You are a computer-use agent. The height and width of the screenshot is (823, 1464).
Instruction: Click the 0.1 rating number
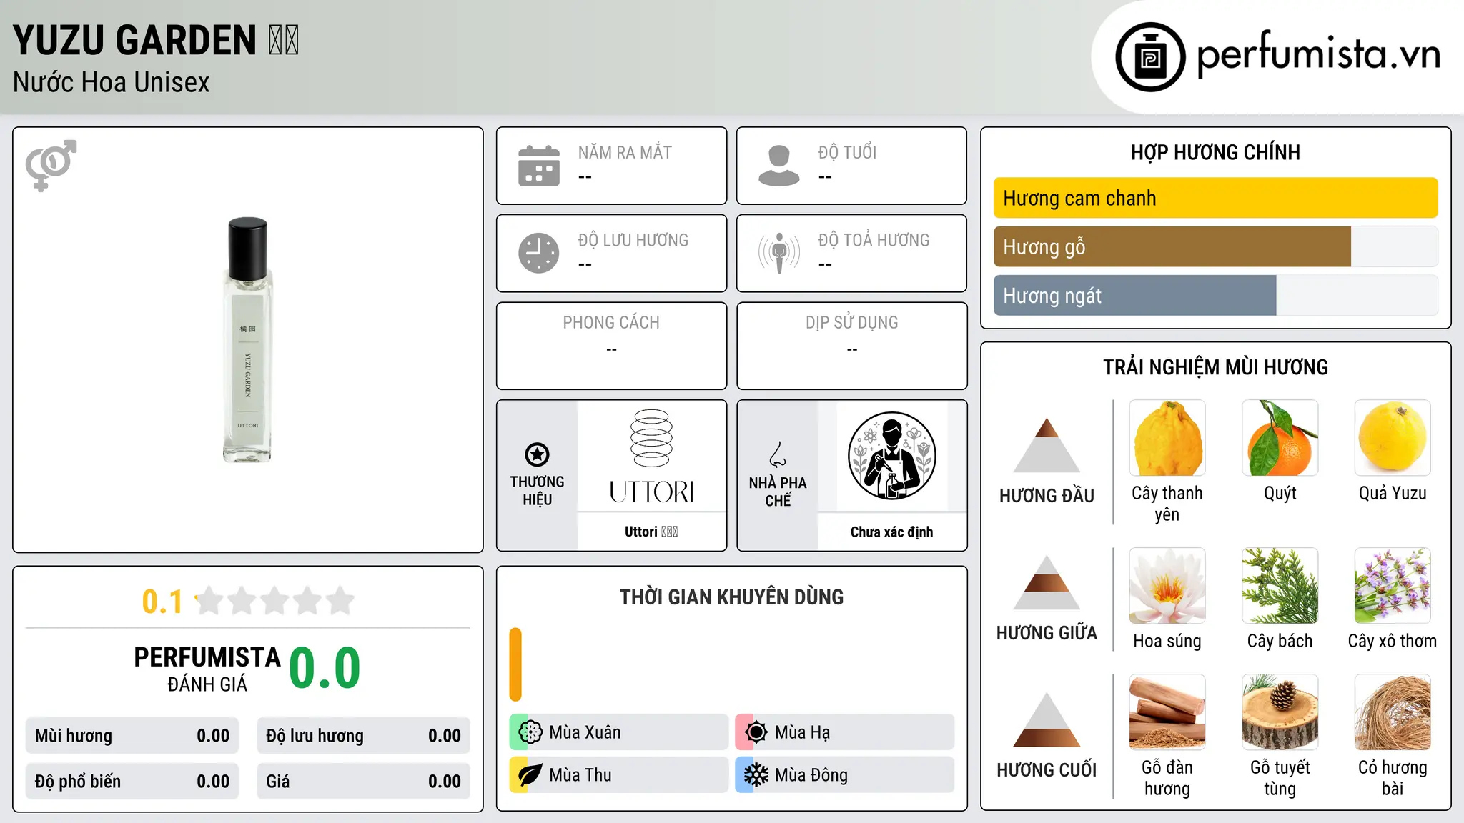[162, 602]
